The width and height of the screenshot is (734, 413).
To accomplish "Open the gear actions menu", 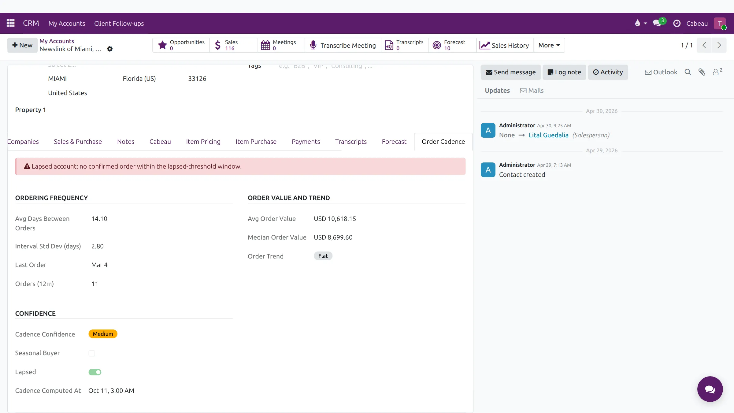I will [x=110, y=49].
